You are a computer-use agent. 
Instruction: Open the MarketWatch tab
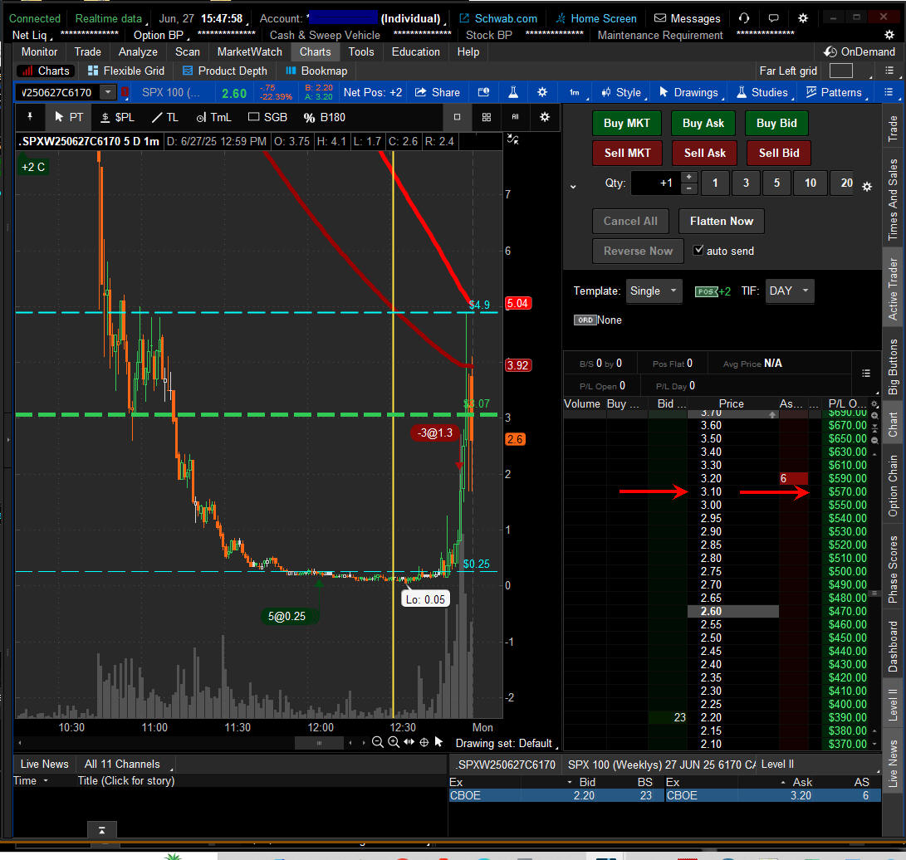(250, 52)
